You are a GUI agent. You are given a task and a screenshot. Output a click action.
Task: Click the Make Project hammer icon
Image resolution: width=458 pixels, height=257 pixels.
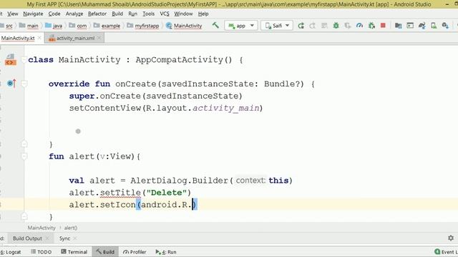click(x=215, y=26)
